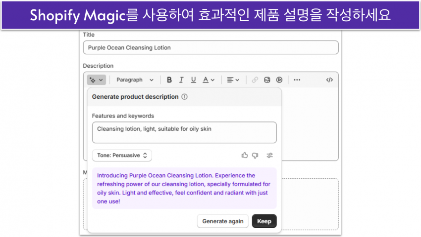Open the text color dropdown

tap(209, 79)
